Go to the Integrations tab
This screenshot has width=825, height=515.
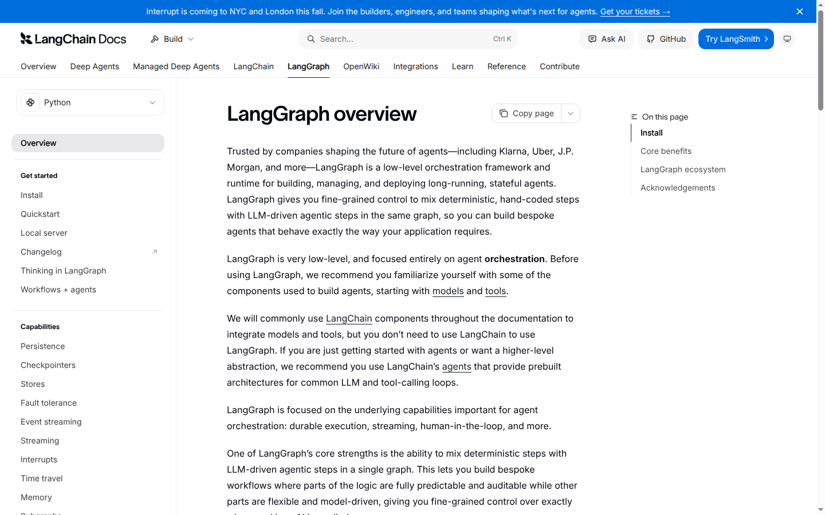415,66
